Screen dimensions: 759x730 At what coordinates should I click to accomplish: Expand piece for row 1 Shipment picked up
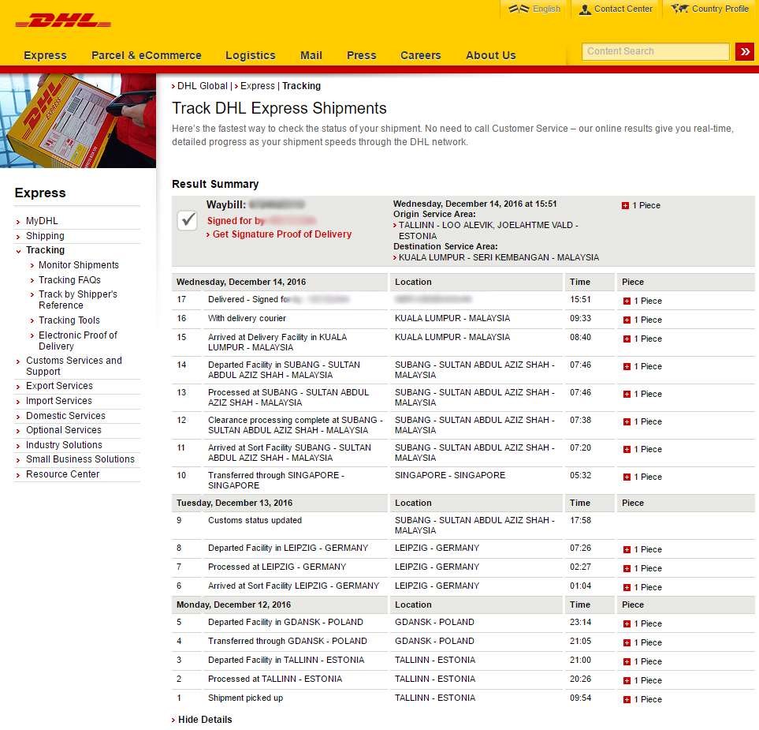tap(627, 699)
